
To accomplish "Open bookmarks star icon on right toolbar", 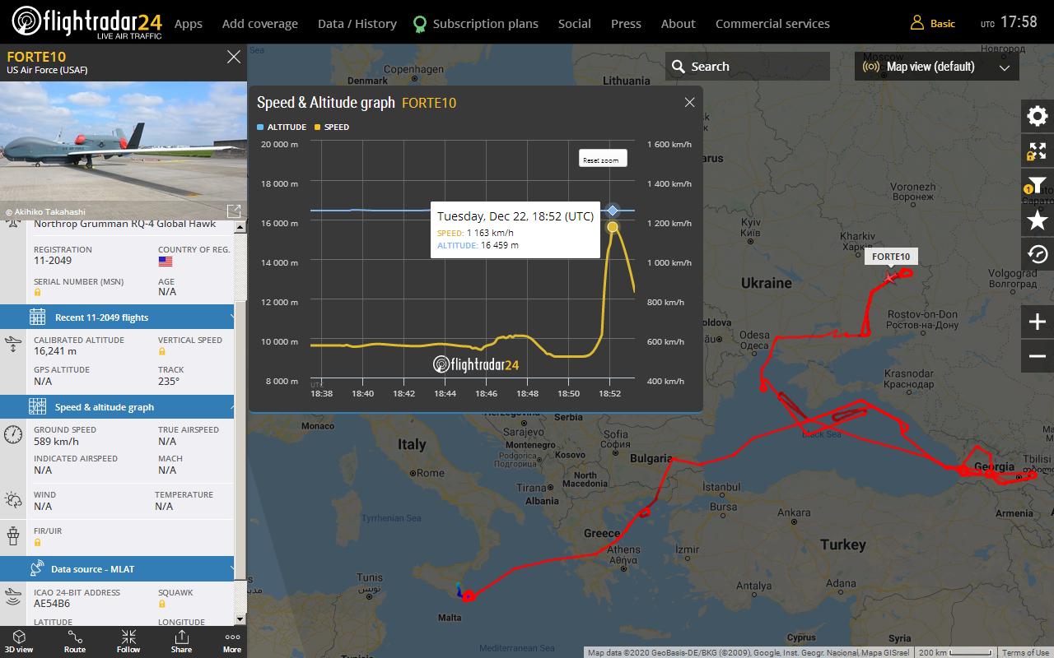I will coord(1038,220).
